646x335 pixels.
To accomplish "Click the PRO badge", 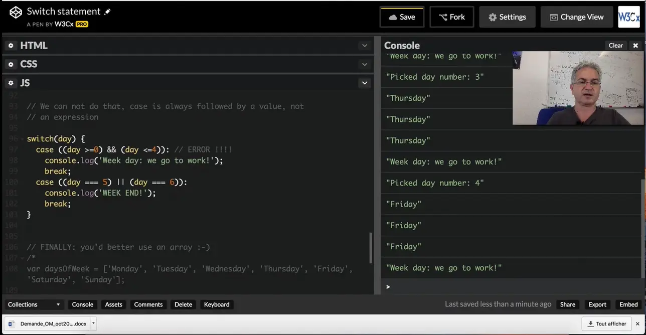I will coord(82,24).
